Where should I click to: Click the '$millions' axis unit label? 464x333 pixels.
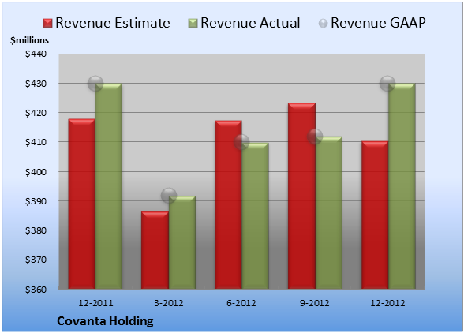29,40
